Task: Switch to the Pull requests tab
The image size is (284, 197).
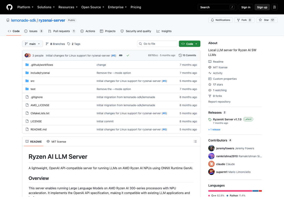Action: click(x=62, y=31)
